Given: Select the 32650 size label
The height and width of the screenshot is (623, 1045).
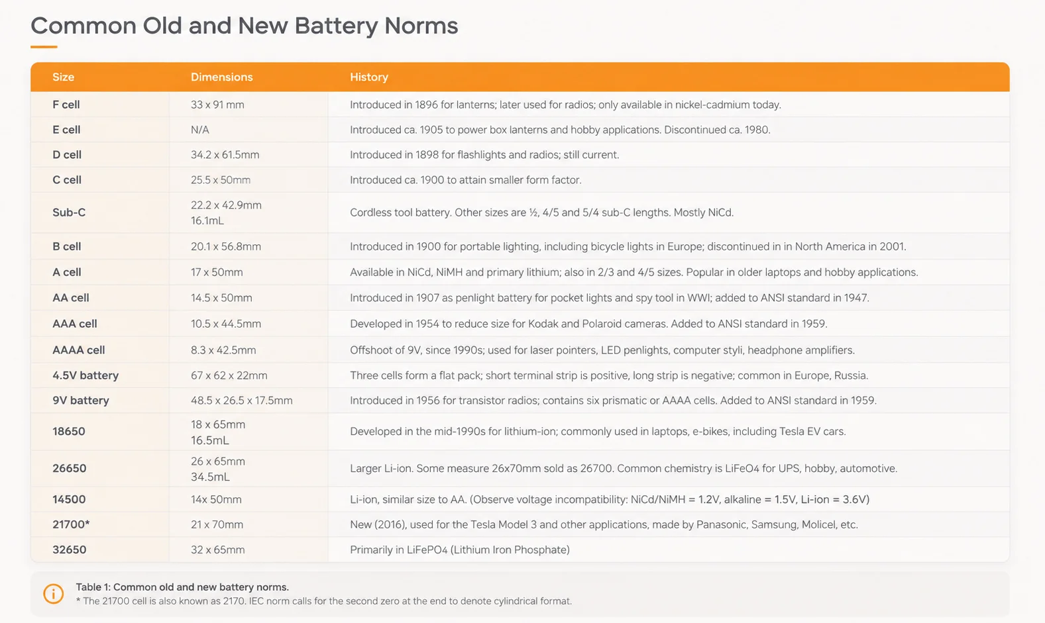Looking at the screenshot, I should coord(70,550).
